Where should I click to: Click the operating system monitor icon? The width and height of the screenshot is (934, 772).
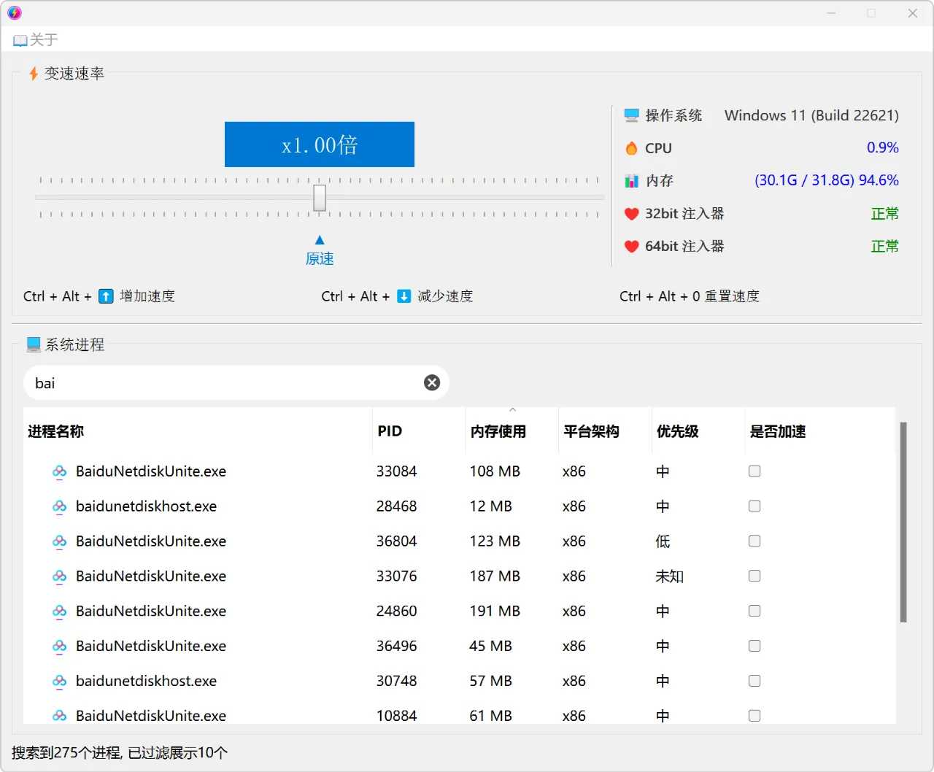tap(631, 115)
